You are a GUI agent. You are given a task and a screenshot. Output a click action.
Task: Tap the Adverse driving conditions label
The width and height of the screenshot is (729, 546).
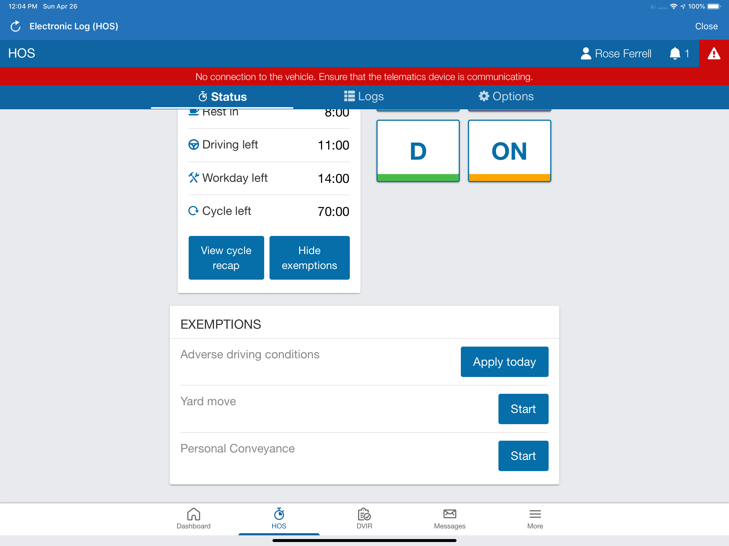click(x=250, y=354)
